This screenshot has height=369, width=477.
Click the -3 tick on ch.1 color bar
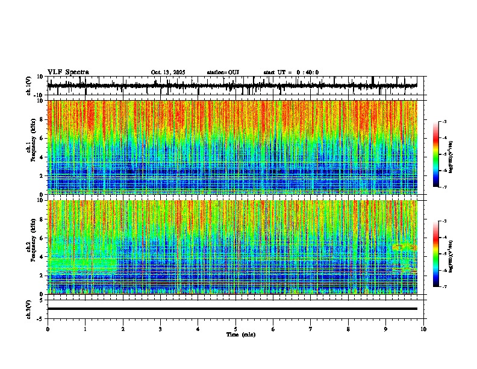coord(444,121)
